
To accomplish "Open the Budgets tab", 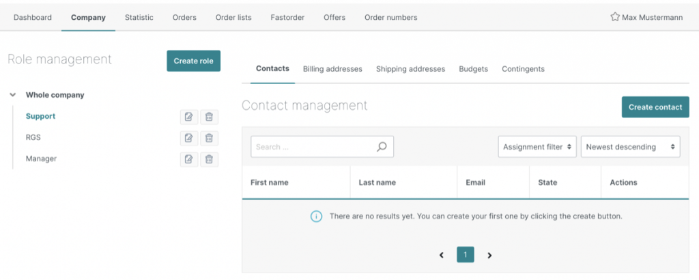I will [x=473, y=69].
